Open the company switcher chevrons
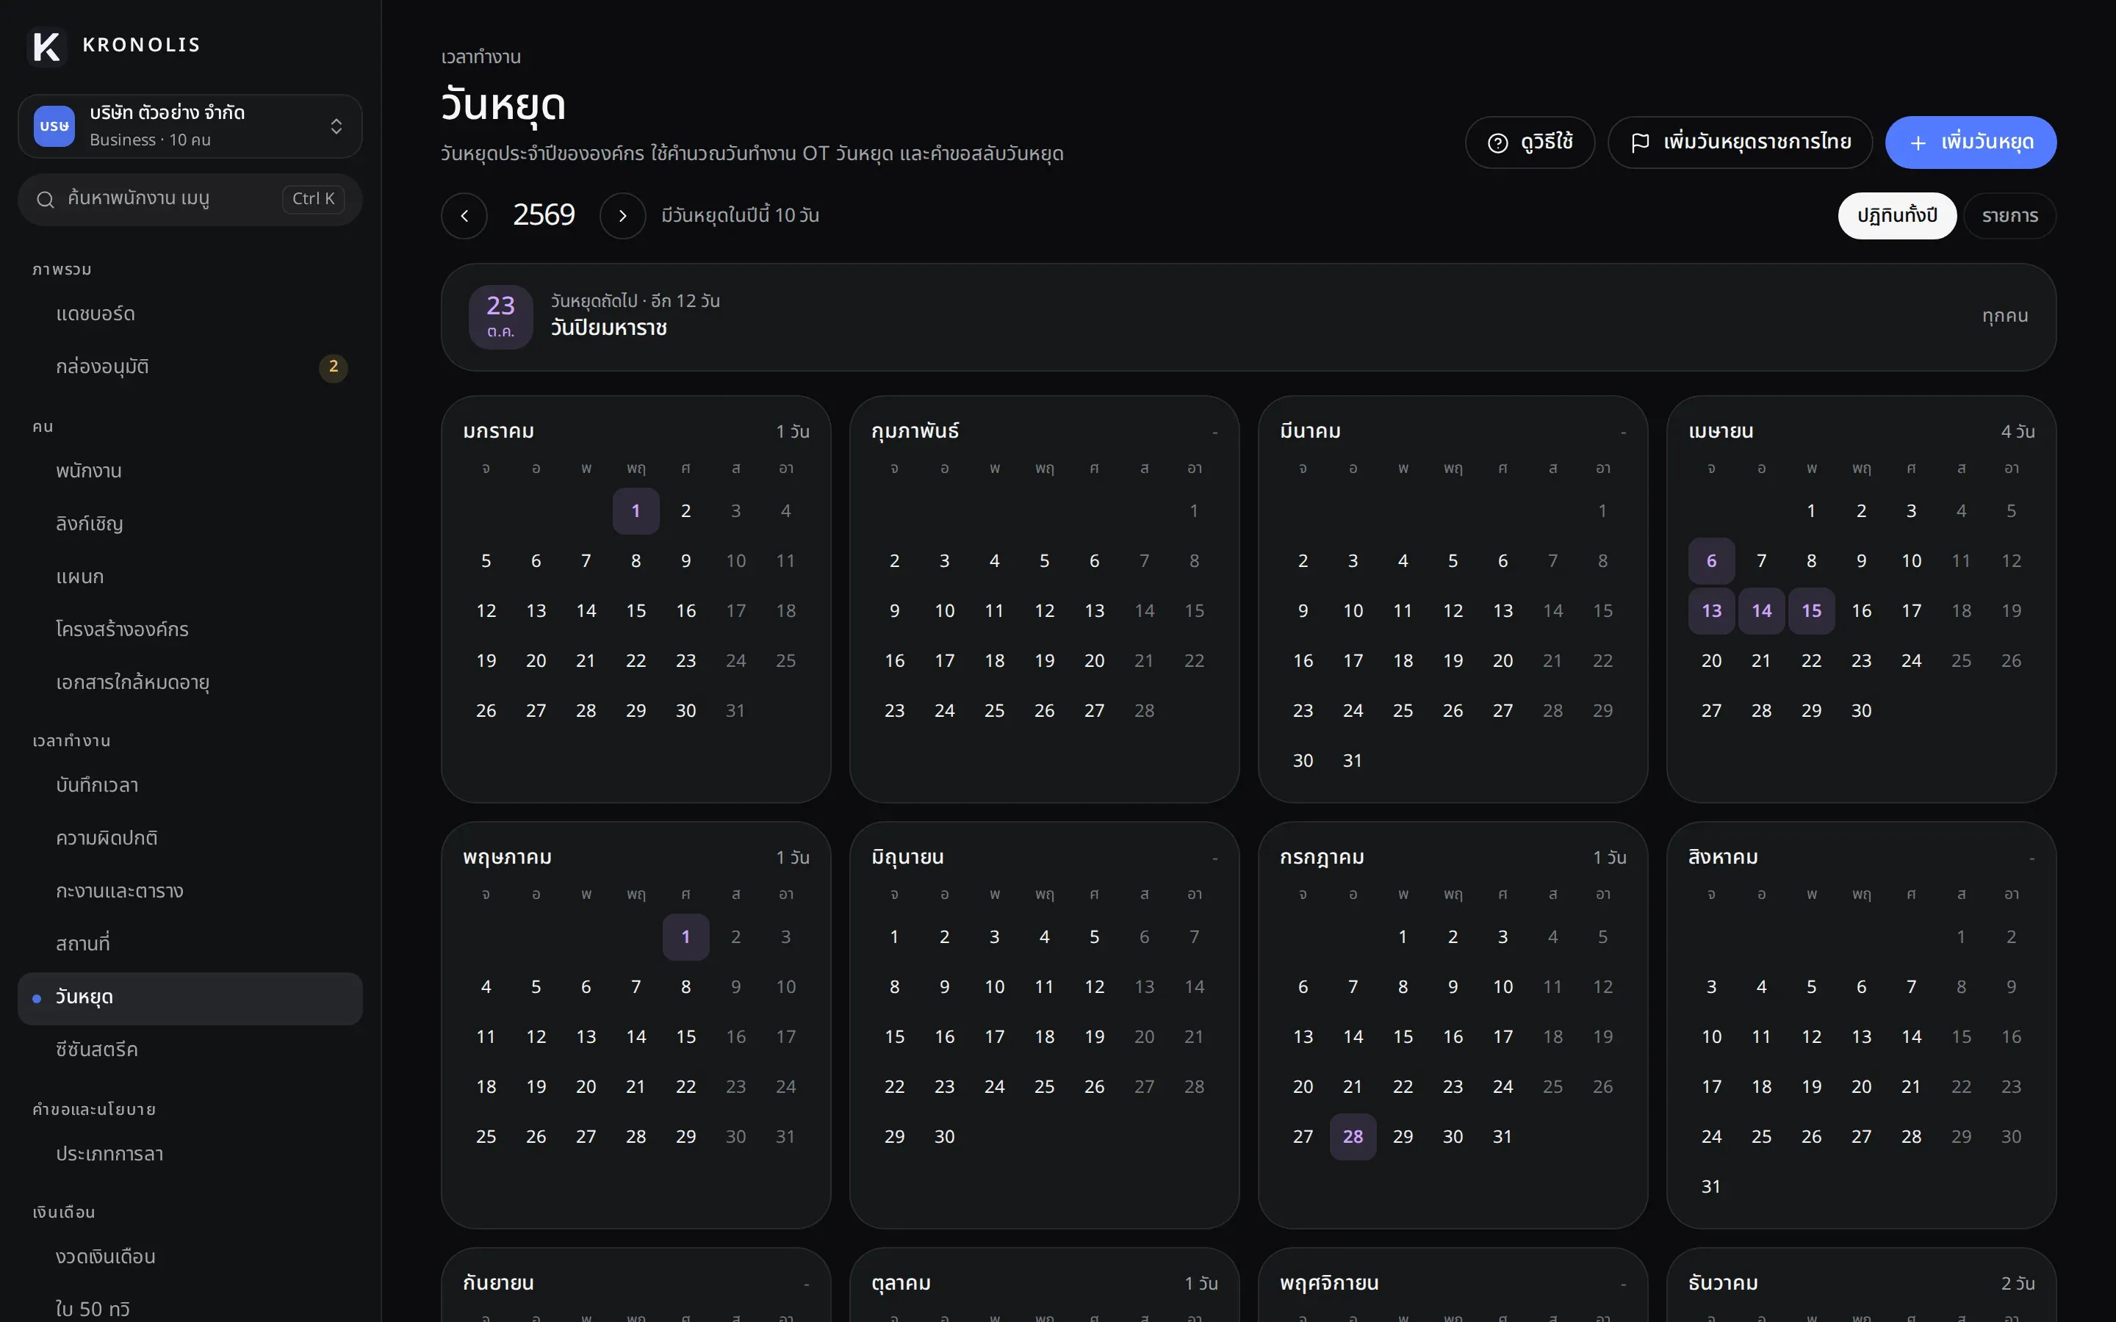This screenshot has width=2116, height=1322. tap(337, 127)
